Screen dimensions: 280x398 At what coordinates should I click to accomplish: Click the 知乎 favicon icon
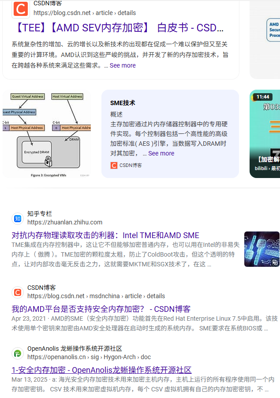(x=18, y=219)
